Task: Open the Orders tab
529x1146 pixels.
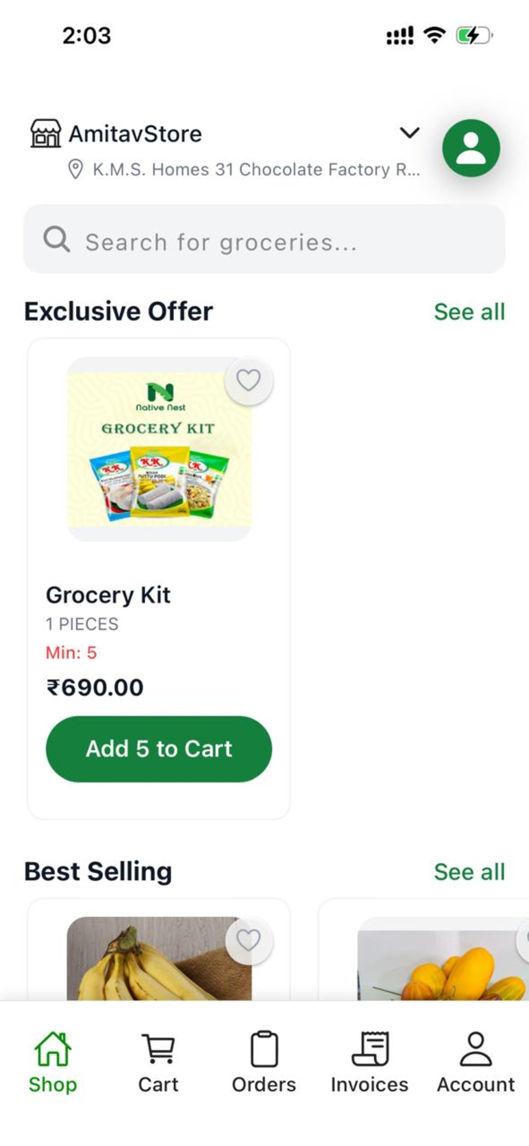Action: [264, 1062]
